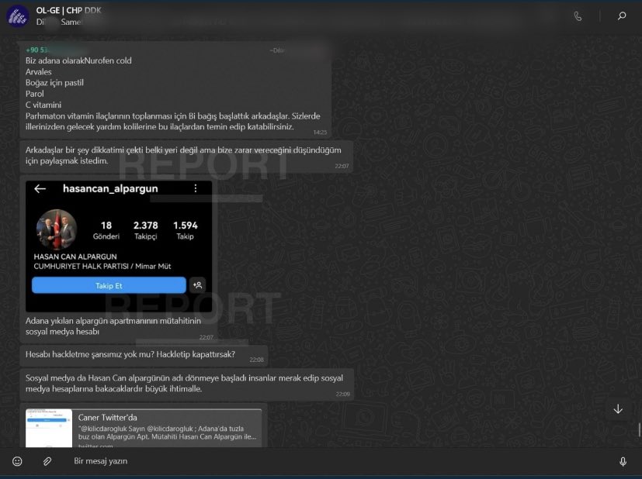Click the Twitter link preview thumbnail
The image size is (642, 479).
point(49,428)
